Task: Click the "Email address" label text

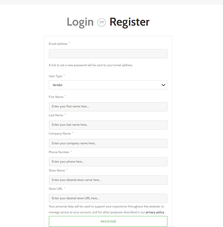Action: click(x=58, y=44)
